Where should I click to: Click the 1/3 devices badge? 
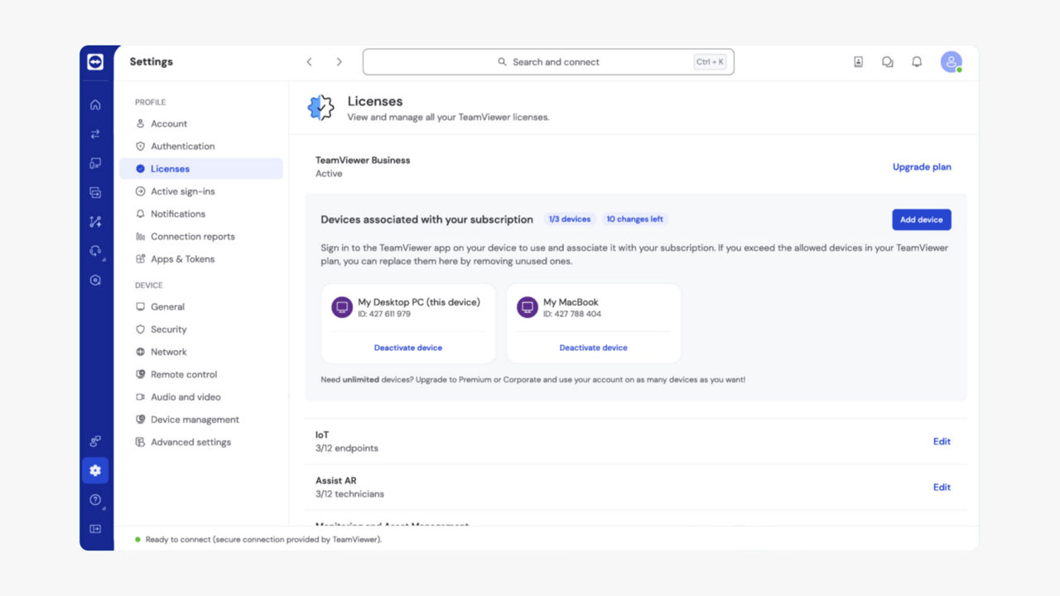[x=570, y=219]
